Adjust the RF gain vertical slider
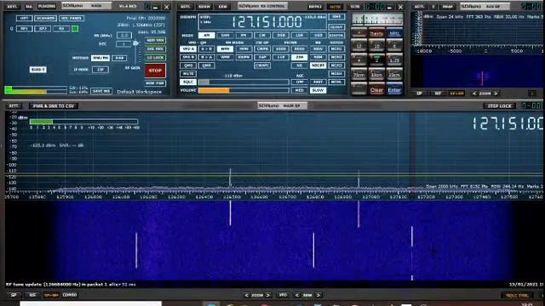The image size is (545, 306). coord(135,52)
